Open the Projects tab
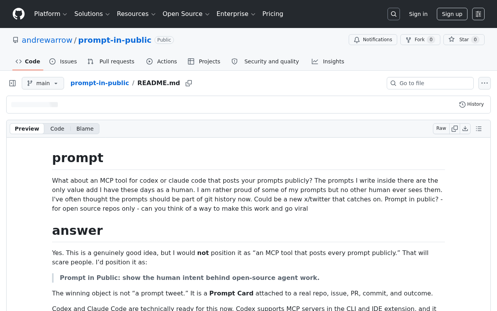Image resolution: width=497 pixels, height=311 pixels. click(204, 61)
